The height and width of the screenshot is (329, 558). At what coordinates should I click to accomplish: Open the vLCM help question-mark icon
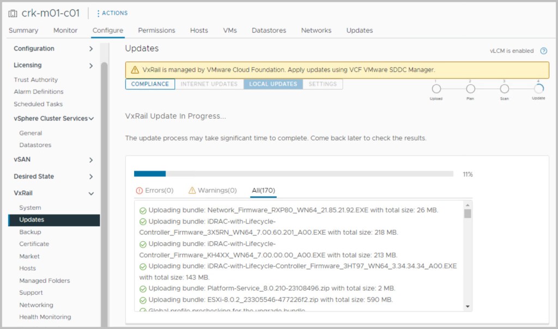(x=543, y=51)
